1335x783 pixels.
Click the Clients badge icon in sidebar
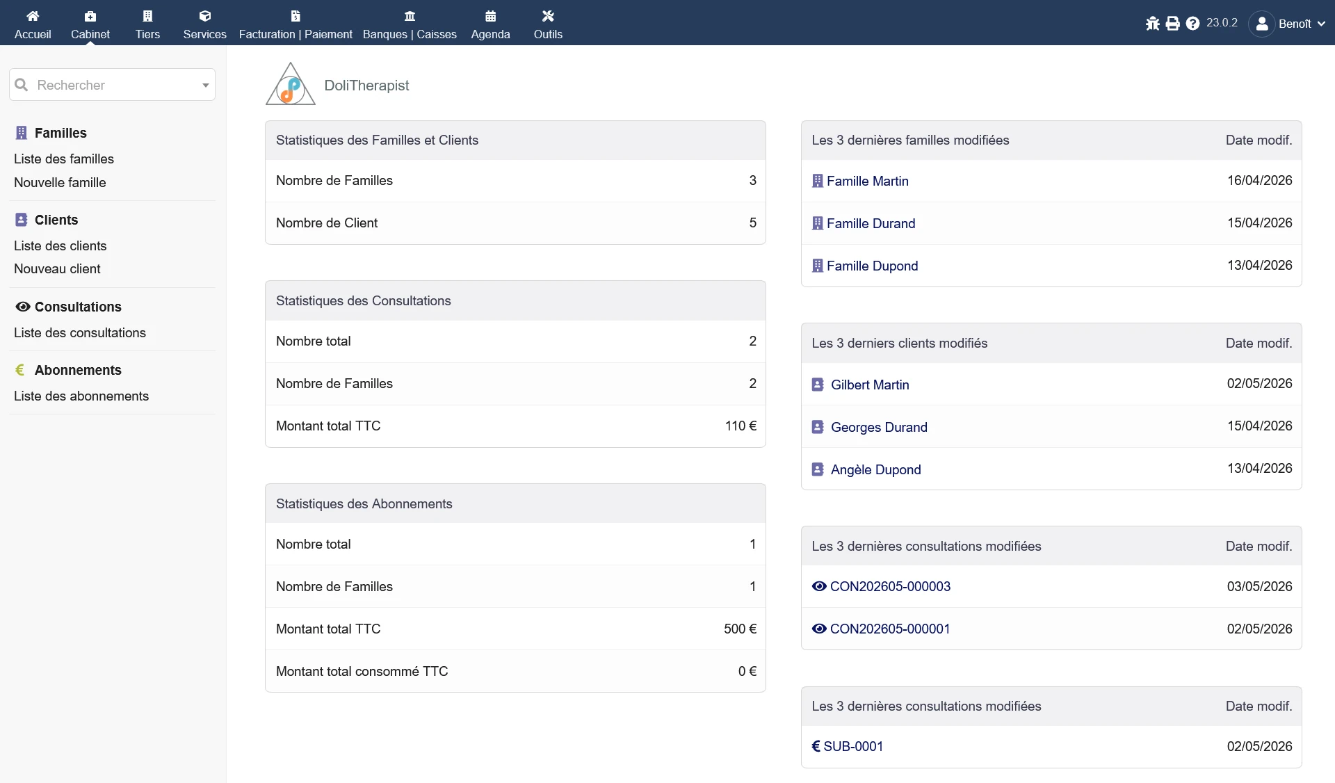point(22,220)
